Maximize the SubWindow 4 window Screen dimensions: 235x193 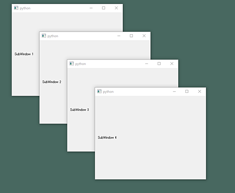pyautogui.click(x=187, y=91)
